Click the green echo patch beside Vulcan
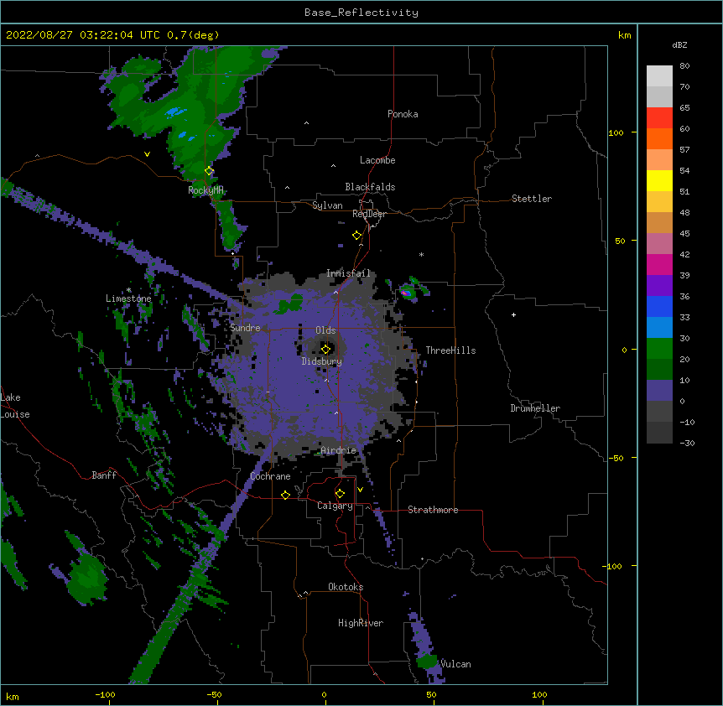The height and width of the screenshot is (706, 723). click(x=427, y=662)
